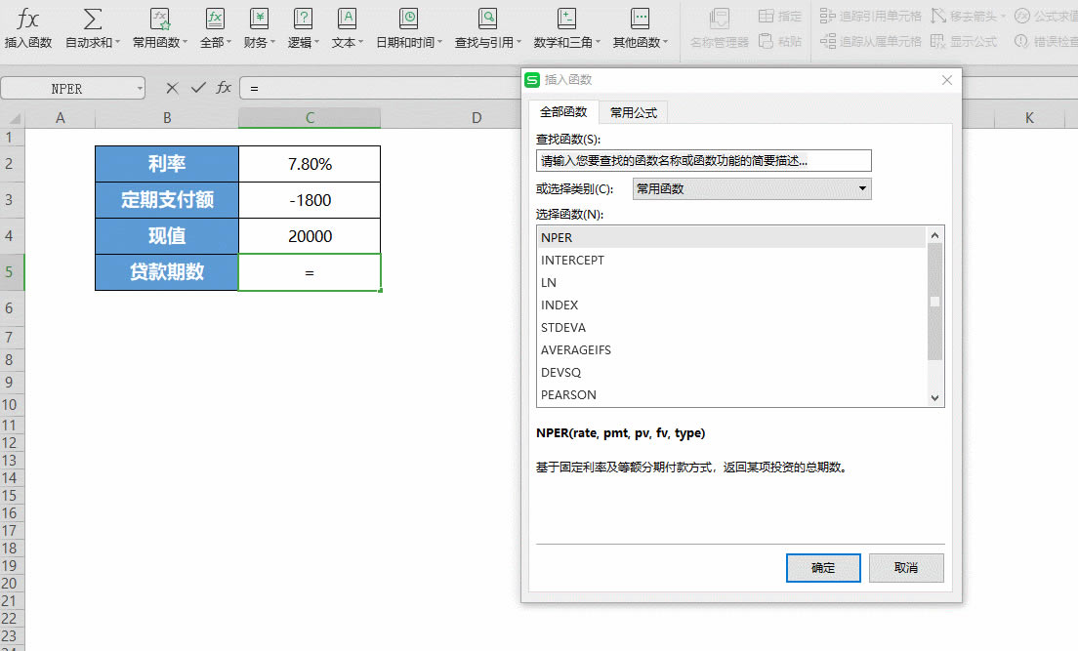
Task: Click the function list scrollbar thumb
Action: [934, 302]
